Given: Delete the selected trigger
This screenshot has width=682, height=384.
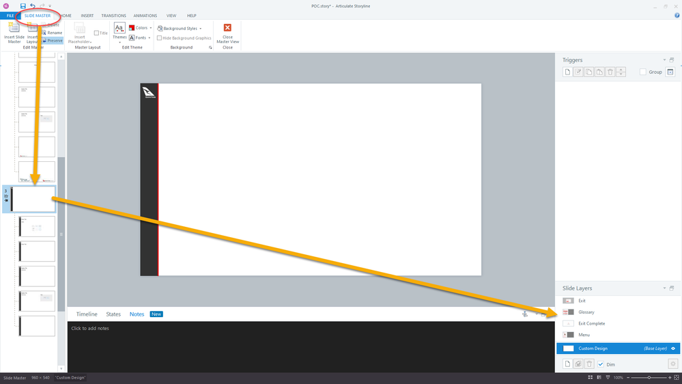Looking at the screenshot, I should point(610,72).
